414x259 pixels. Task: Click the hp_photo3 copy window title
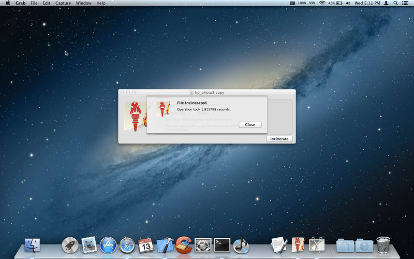click(210, 93)
